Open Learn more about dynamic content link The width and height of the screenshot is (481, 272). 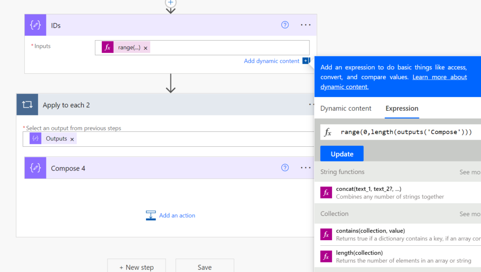[394, 82]
